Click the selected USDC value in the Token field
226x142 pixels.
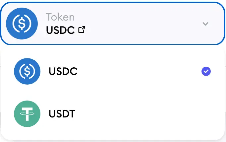(61, 30)
